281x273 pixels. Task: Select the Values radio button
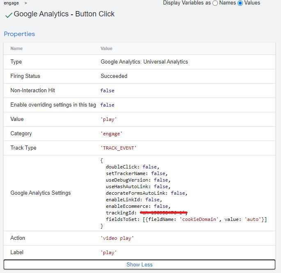click(x=240, y=3)
